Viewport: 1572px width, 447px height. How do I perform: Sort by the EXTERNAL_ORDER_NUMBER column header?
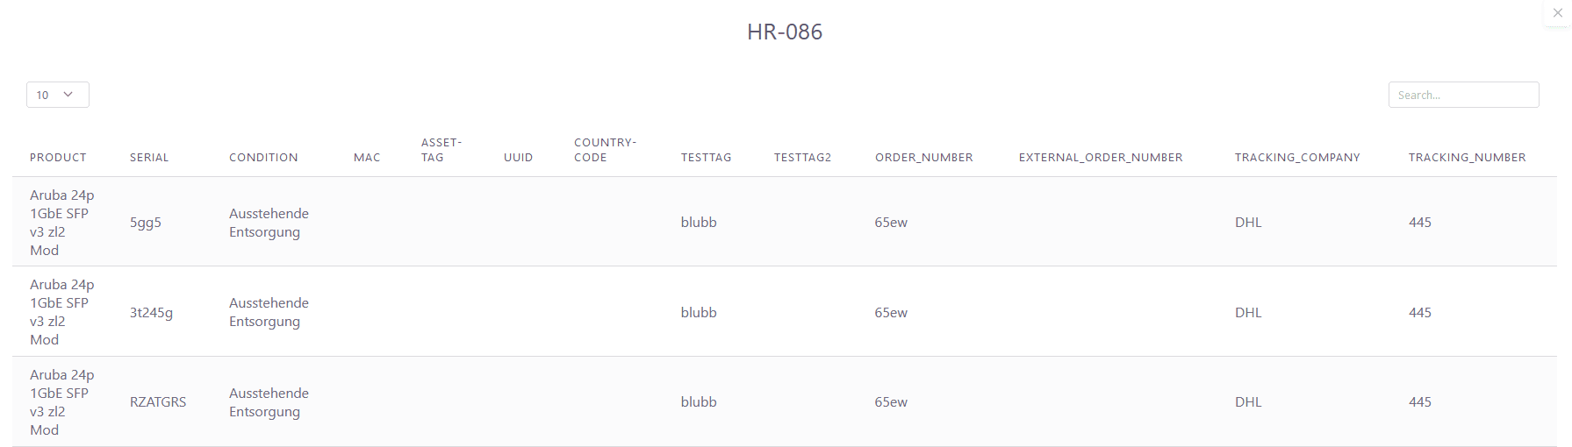(x=1101, y=158)
